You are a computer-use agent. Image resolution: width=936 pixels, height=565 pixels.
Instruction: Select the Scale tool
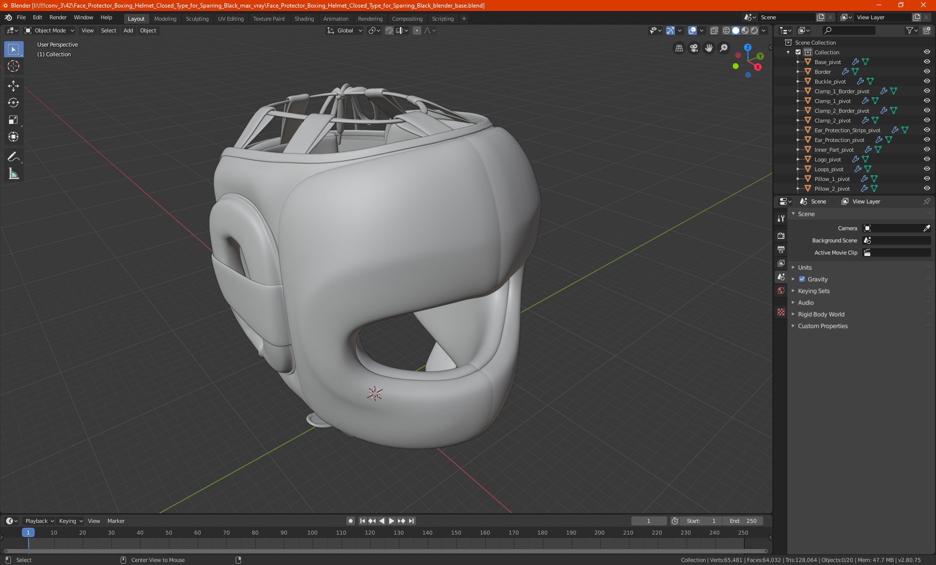(x=14, y=120)
